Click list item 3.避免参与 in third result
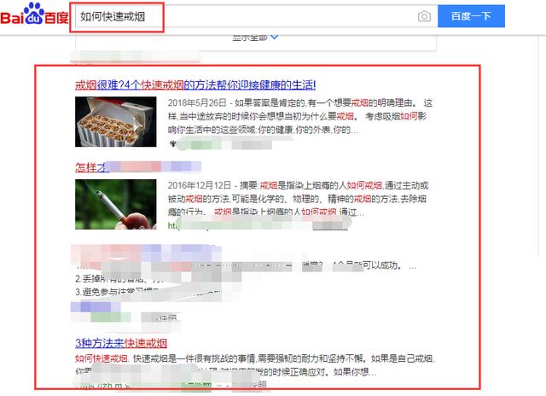The image size is (546, 396). pyautogui.click(x=119, y=292)
